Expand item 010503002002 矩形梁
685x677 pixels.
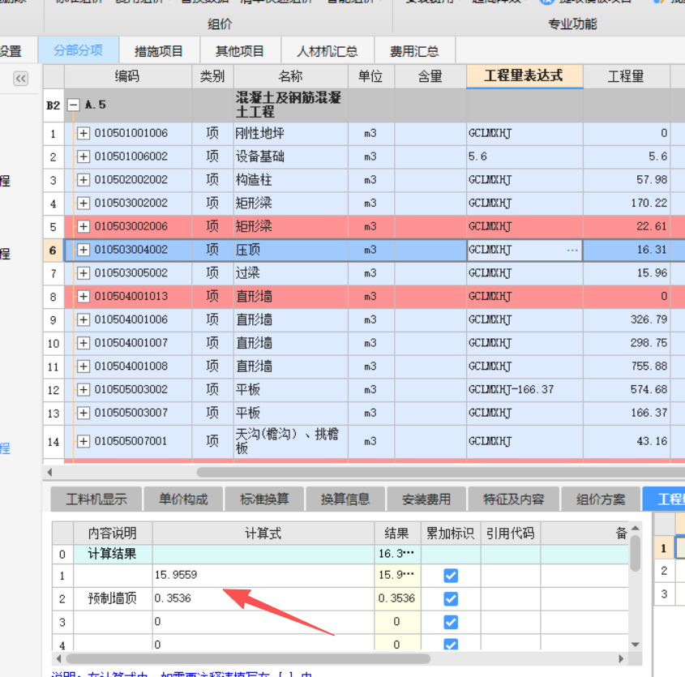tap(83, 204)
